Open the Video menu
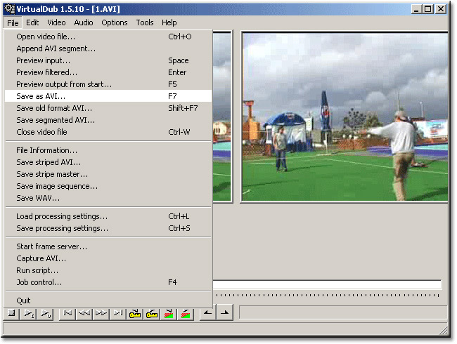Viewport: 457px width, 344px height. tap(56, 22)
